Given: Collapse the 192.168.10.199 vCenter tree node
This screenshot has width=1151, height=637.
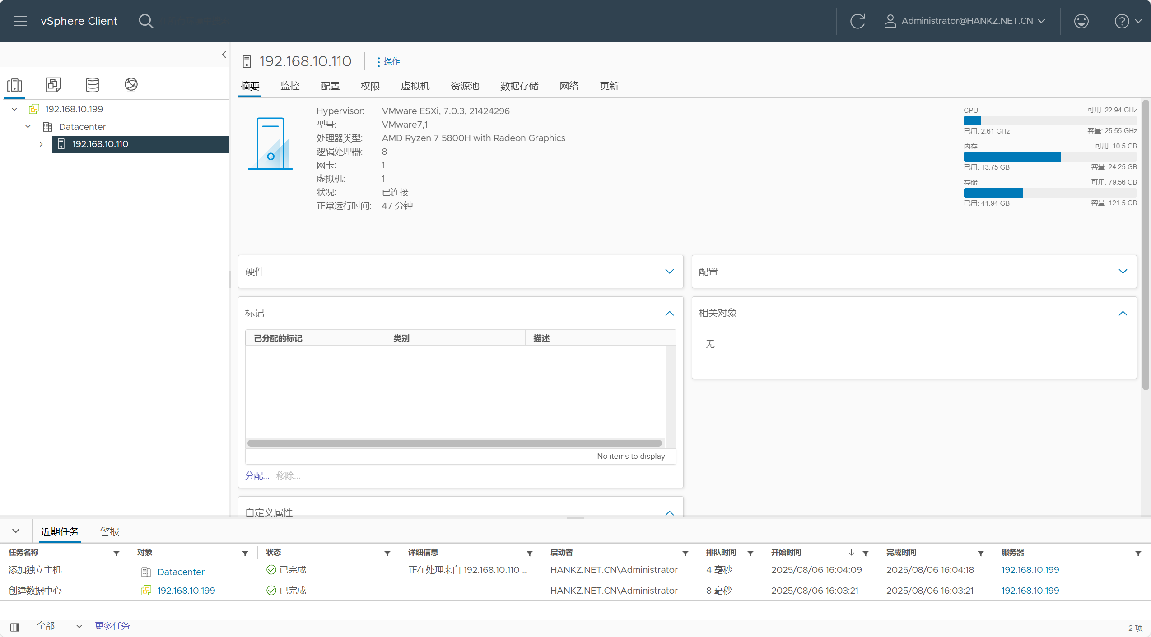Looking at the screenshot, I should click(14, 109).
